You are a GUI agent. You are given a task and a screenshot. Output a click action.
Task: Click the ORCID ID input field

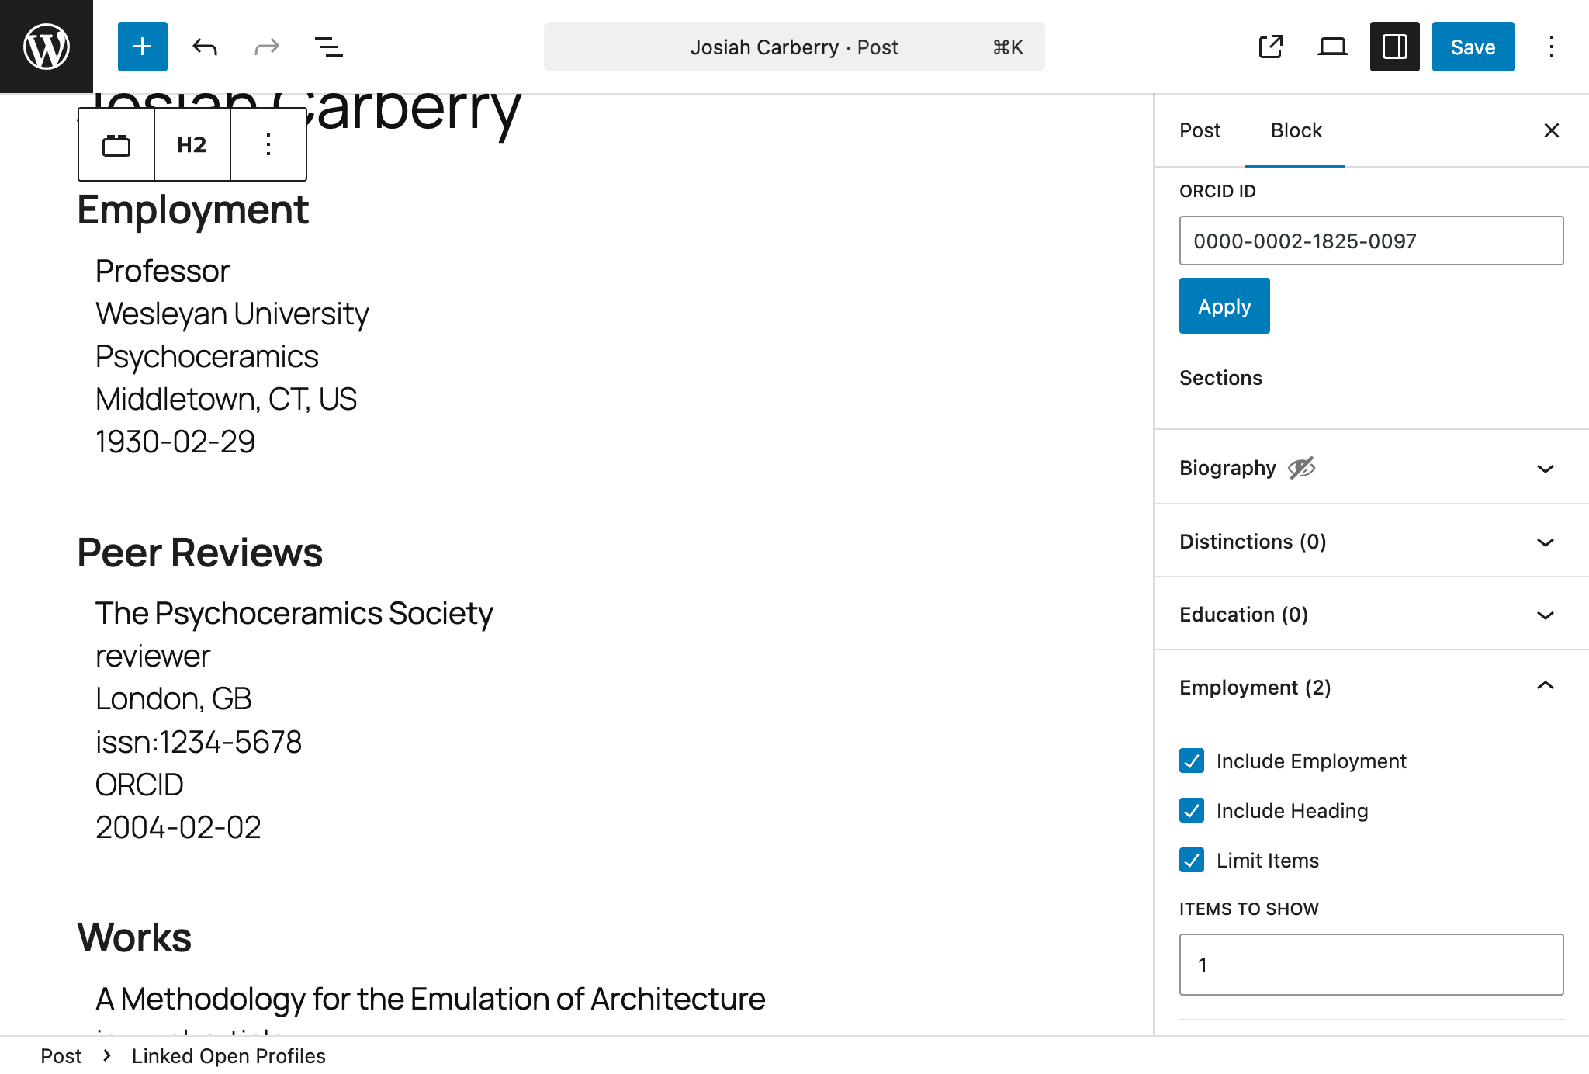(x=1370, y=241)
